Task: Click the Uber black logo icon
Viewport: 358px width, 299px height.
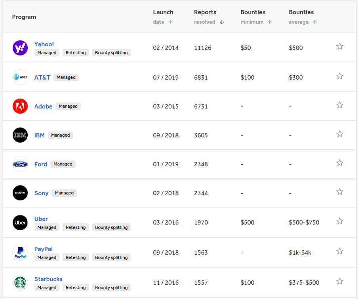Action: [20, 223]
